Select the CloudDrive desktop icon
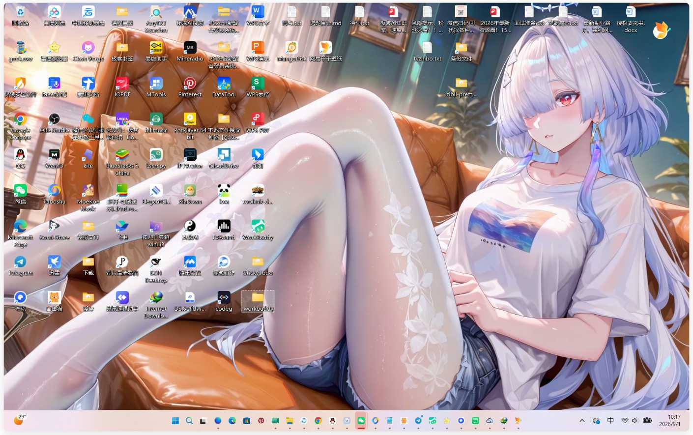Image resolution: width=693 pixels, height=435 pixels. point(224,159)
